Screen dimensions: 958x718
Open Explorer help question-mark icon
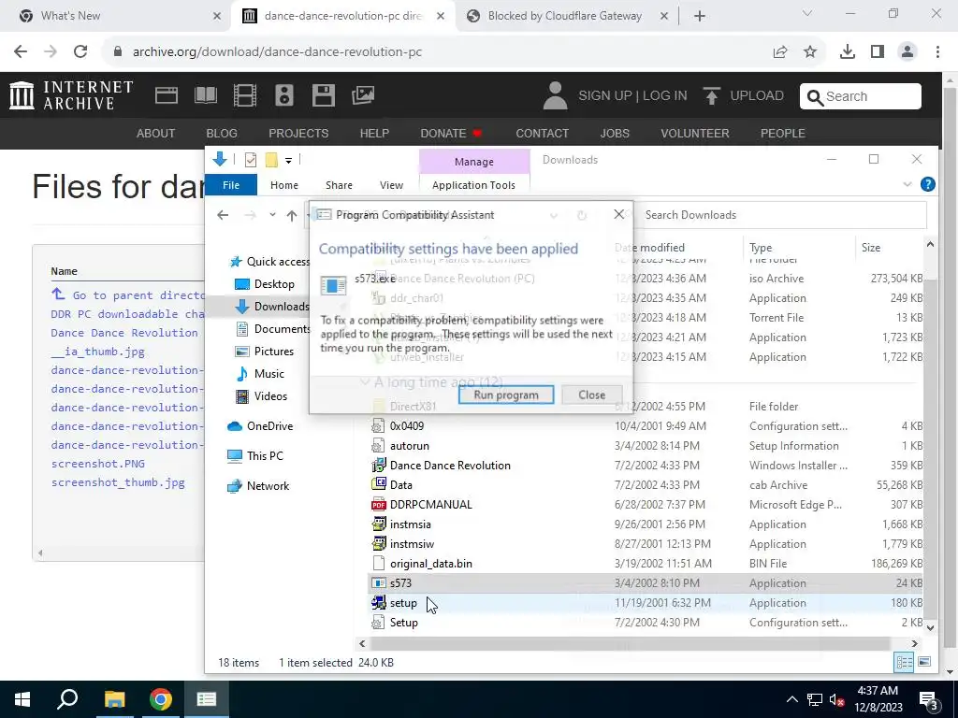pyautogui.click(x=927, y=184)
